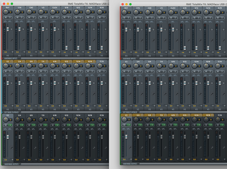The height and width of the screenshot is (169, 227).
Task: Click the T trim icon on the VO channel
Action: (47, 29)
